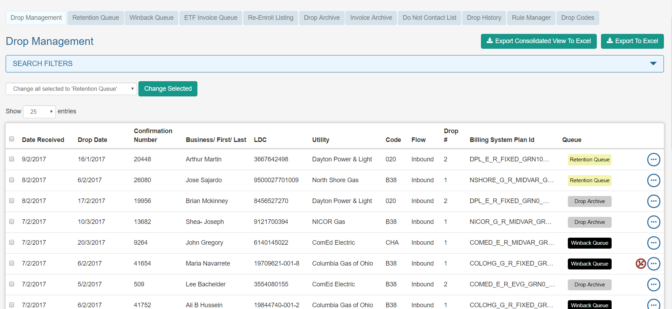Image resolution: width=672 pixels, height=309 pixels.
Task: Click Drop Archive badge for Lee Bachelder
Action: pos(590,285)
